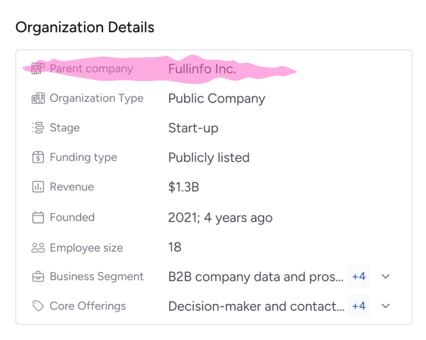
Task: Expand the Core Offerings chevron
Action: (386, 306)
